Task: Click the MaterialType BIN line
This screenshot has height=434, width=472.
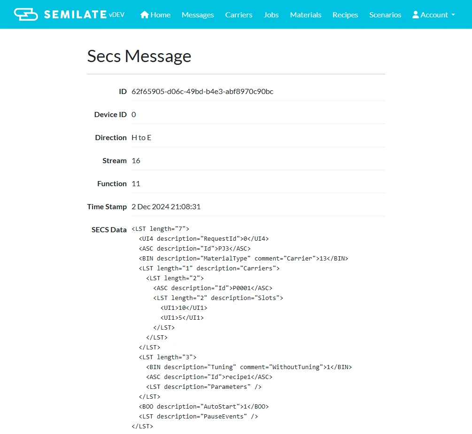Action: (x=244, y=259)
